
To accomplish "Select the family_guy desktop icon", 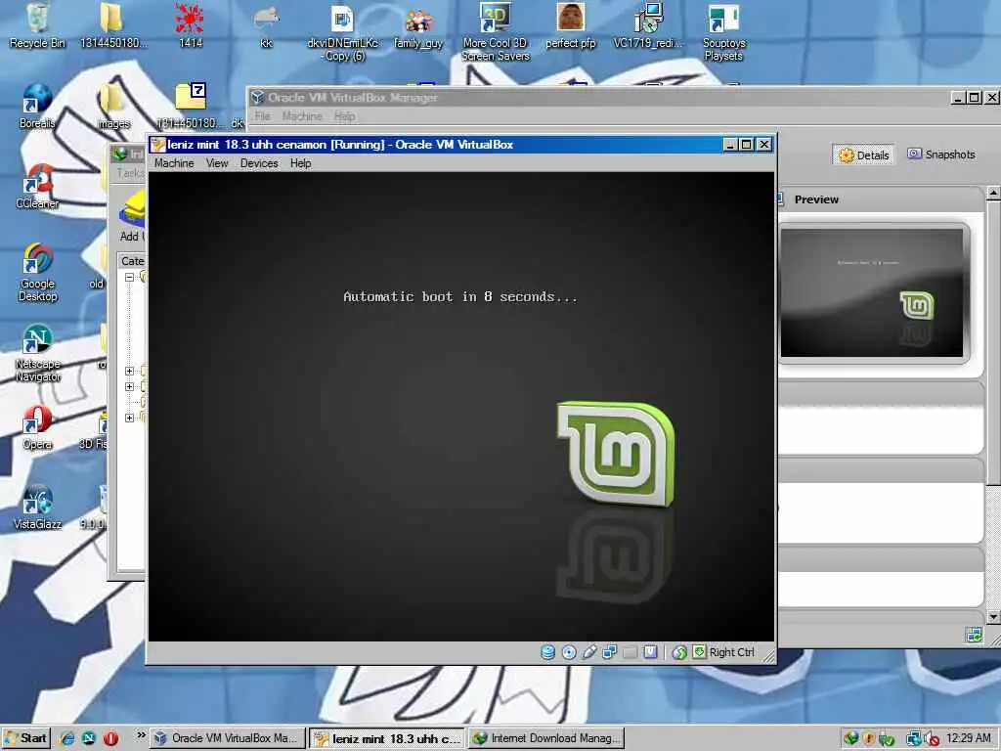I will (418, 25).
